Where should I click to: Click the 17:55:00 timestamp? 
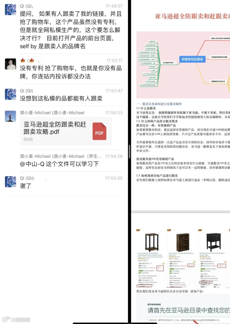click(114, 178)
